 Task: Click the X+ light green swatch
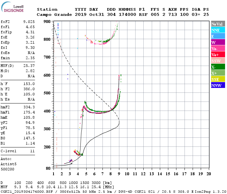[218, 73]
